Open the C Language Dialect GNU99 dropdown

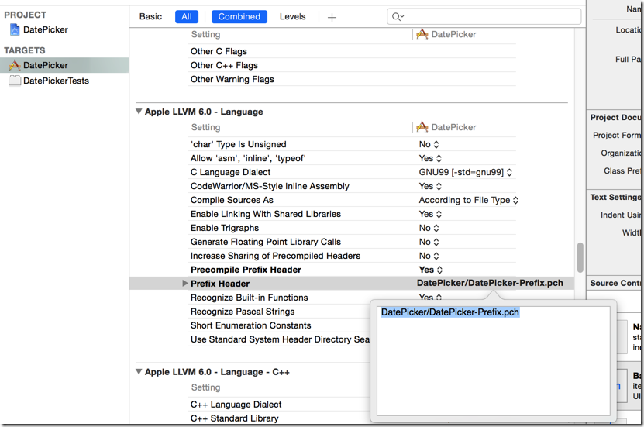(466, 172)
